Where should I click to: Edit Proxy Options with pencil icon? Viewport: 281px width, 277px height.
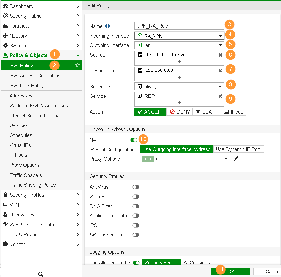point(236,159)
